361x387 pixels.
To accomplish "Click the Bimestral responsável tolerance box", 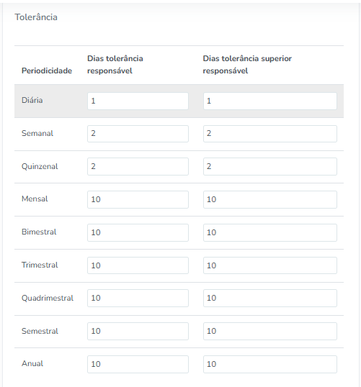I will (x=138, y=232).
